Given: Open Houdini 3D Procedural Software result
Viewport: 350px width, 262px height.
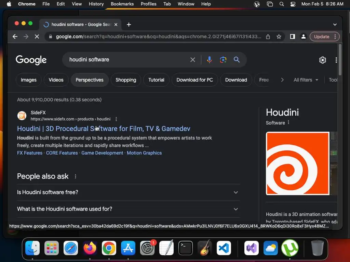Looking at the screenshot, I should 104,129.
